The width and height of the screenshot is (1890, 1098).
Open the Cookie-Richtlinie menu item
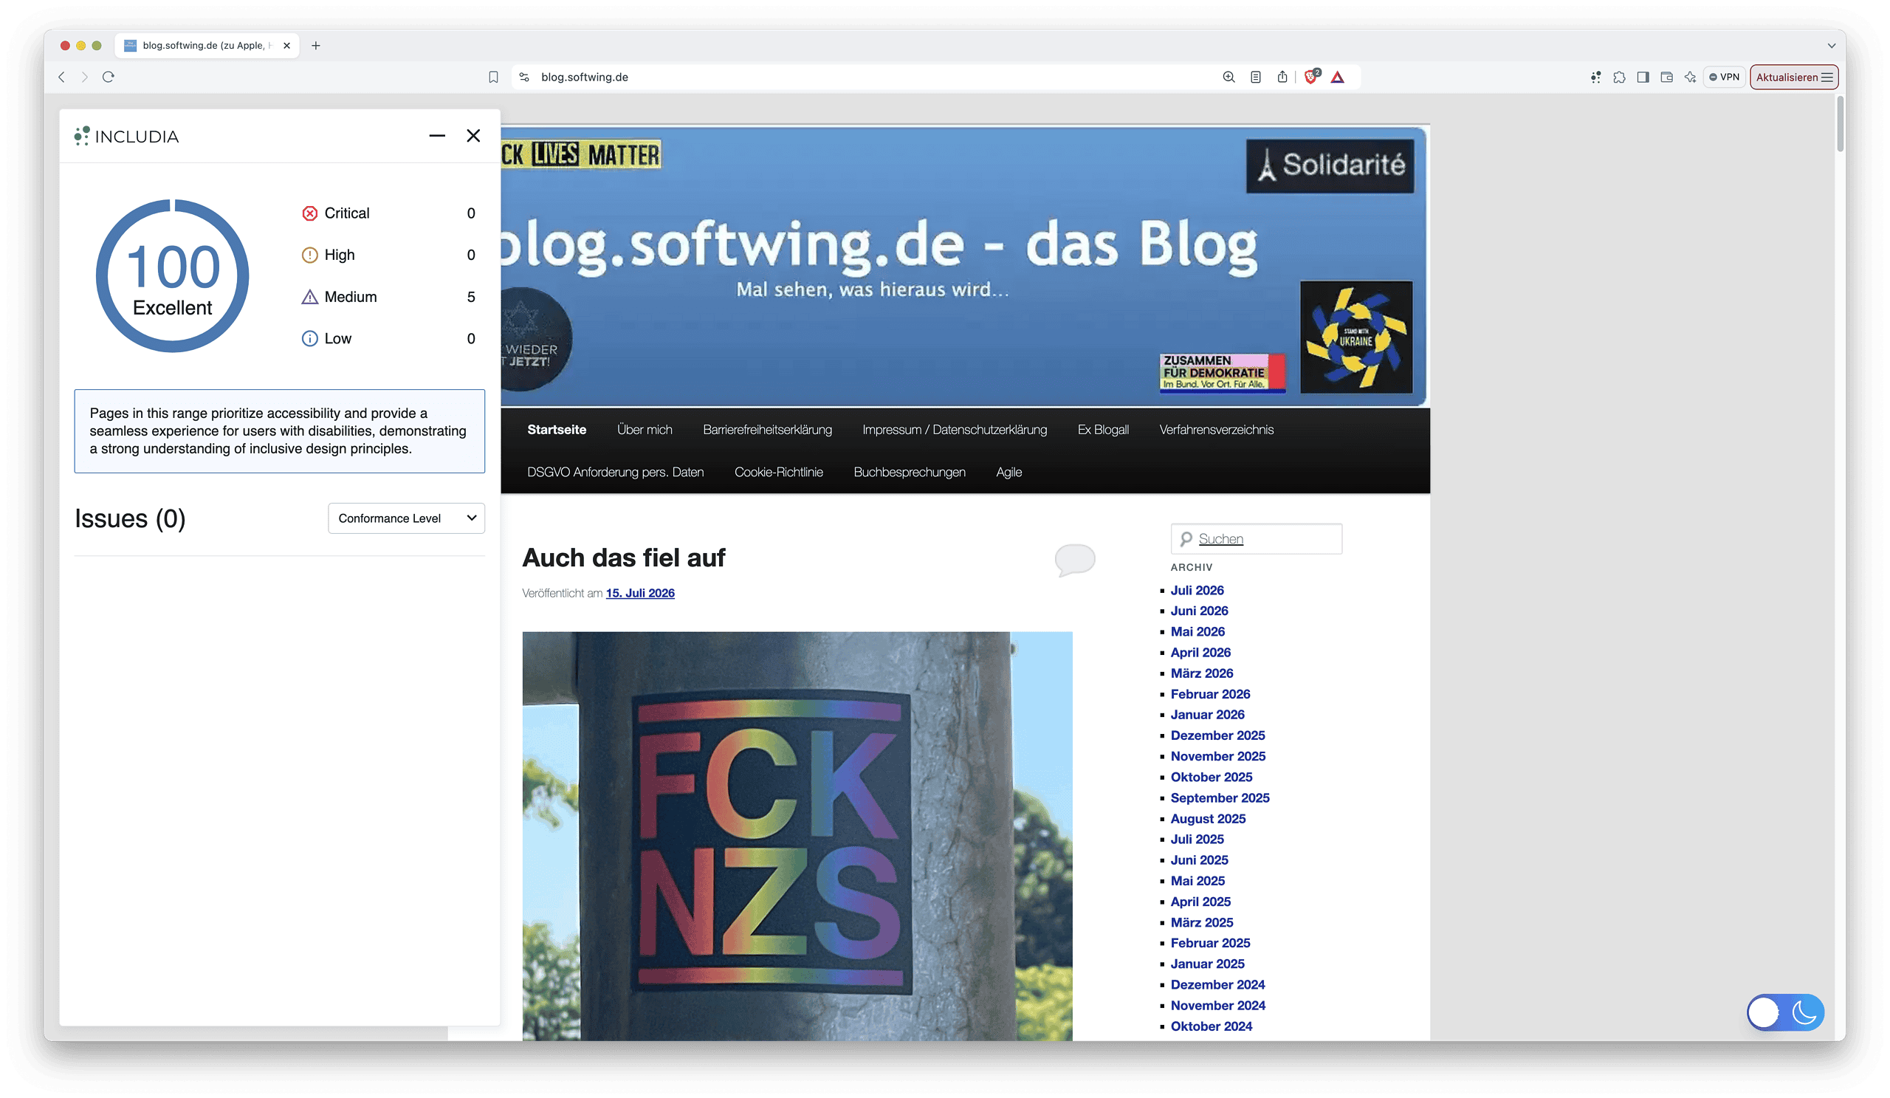pyautogui.click(x=778, y=473)
